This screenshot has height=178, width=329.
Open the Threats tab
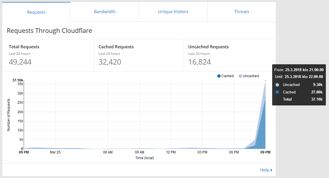coord(242,12)
